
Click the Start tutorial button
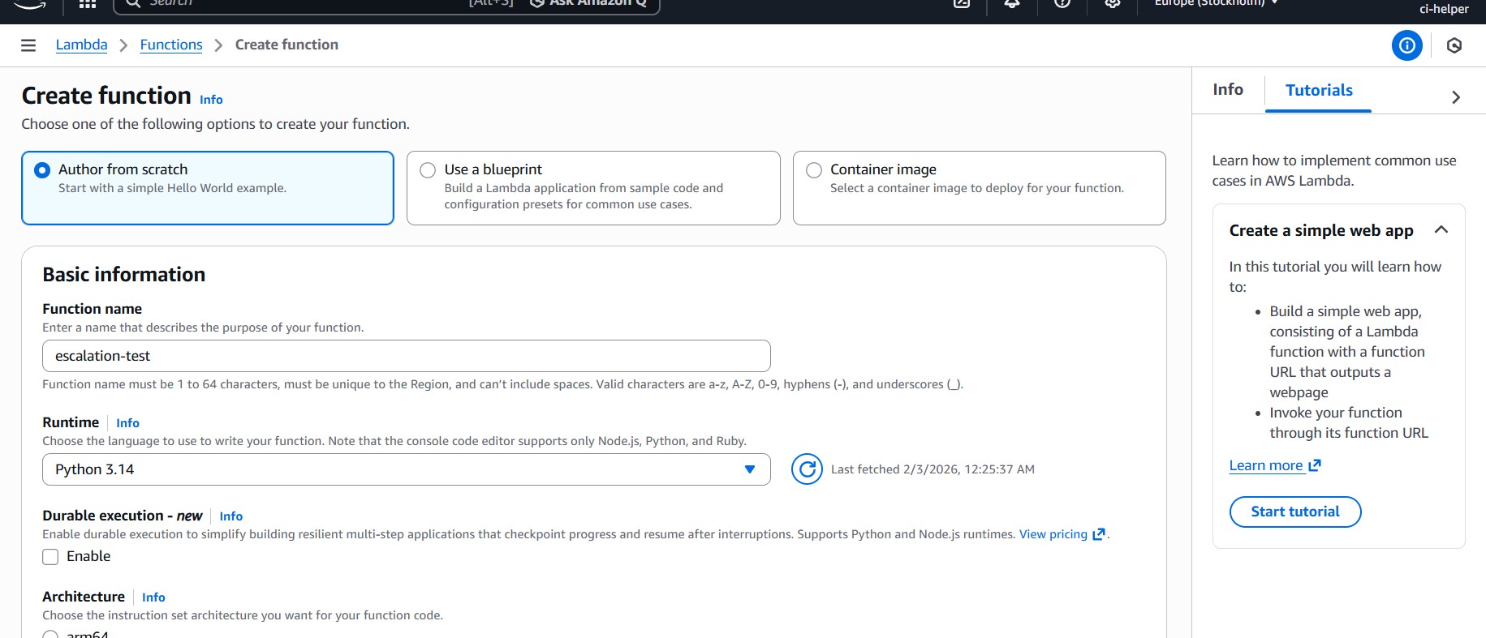pos(1294,512)
